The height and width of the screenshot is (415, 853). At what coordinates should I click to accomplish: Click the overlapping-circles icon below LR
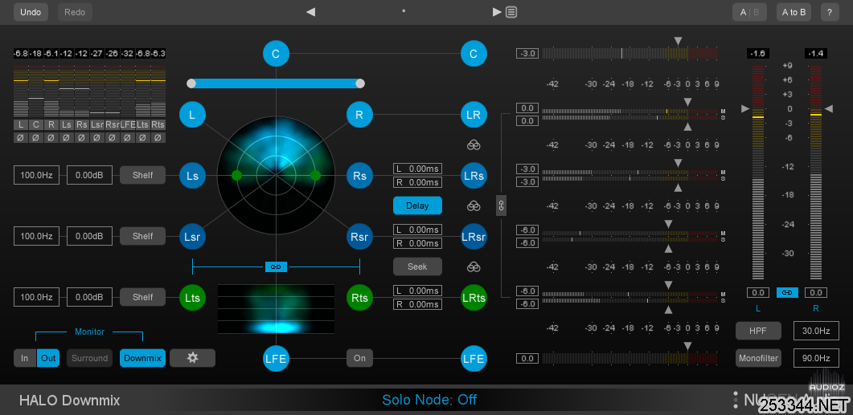click(474, 145)
